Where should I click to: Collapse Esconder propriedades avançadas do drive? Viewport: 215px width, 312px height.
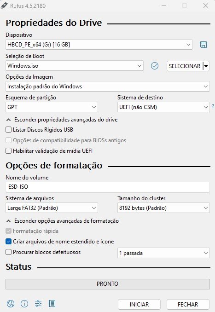tap(62, 120)
